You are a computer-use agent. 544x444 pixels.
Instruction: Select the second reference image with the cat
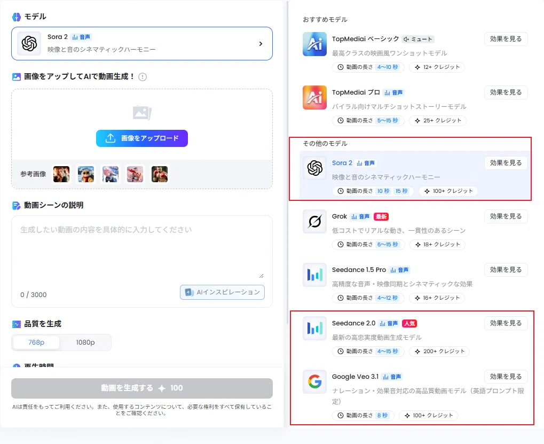(86, 174)
